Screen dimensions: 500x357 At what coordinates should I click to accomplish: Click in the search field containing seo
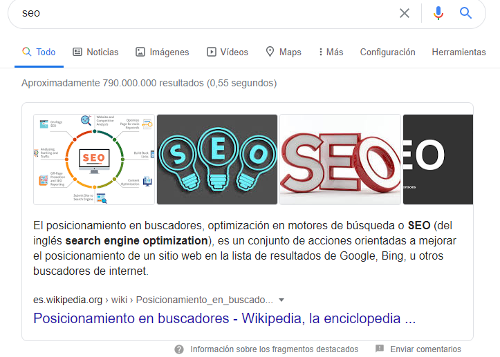[x=201, y=13]
